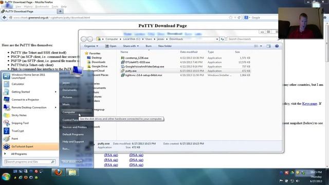Switch to Firefox in the taskbar

58,173
